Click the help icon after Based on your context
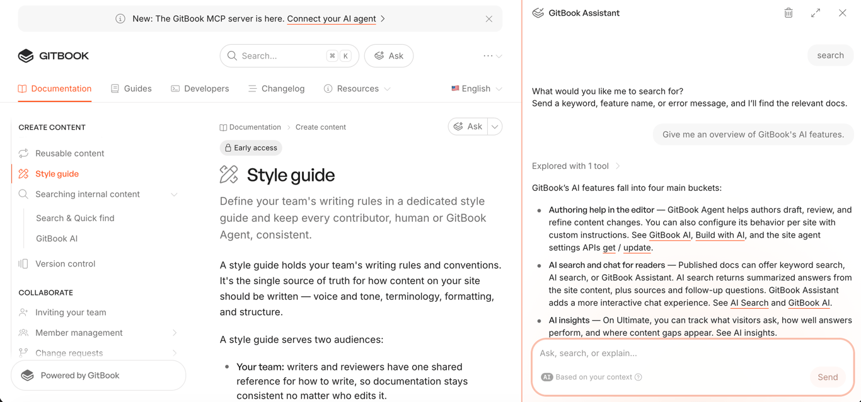 coord(639,377)
